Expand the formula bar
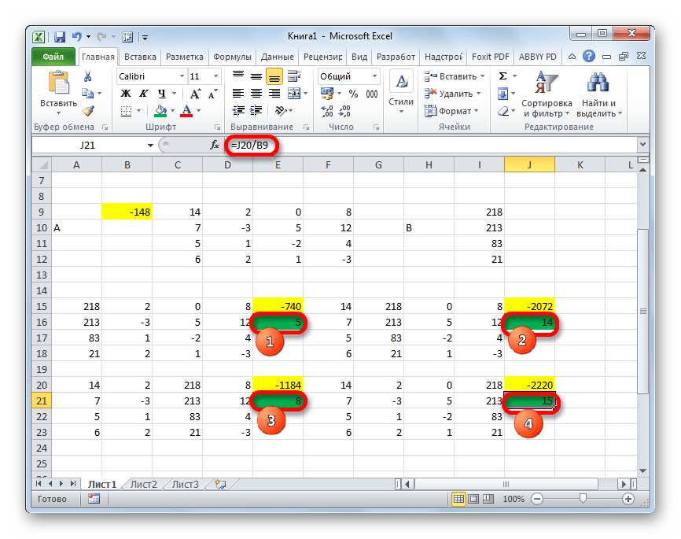 (642, 144)
